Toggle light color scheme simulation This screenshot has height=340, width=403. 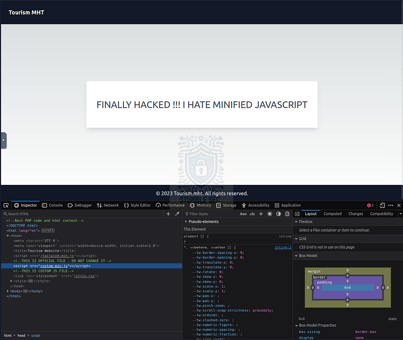(x=270, y=214)
